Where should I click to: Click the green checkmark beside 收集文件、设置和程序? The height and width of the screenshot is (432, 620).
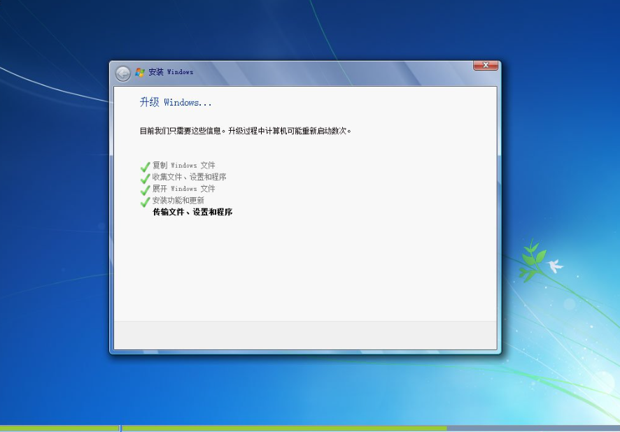[x=145, y=178]
